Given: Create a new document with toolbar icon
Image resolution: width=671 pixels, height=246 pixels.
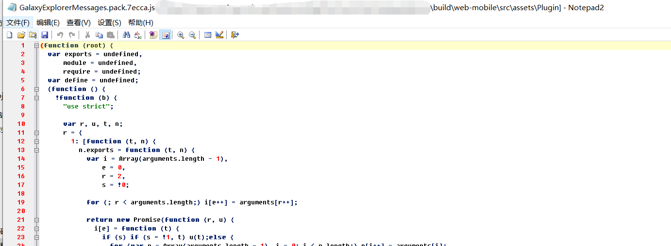Looking at the screenshot, I should (x=9, y=35).
